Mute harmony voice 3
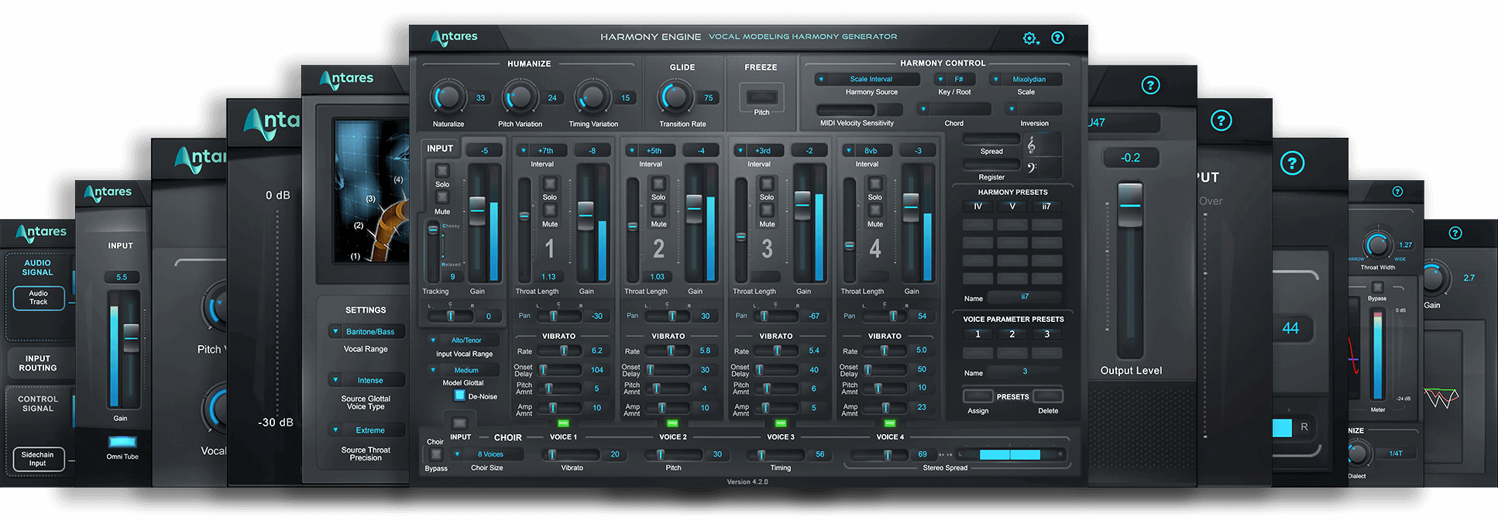The width and height of the screenshot is (1498, 520). pyautogui.click(x=767, y=211)
